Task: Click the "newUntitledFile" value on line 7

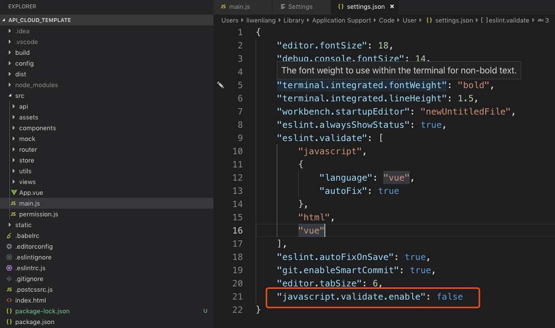Action: tap(466, 112)
